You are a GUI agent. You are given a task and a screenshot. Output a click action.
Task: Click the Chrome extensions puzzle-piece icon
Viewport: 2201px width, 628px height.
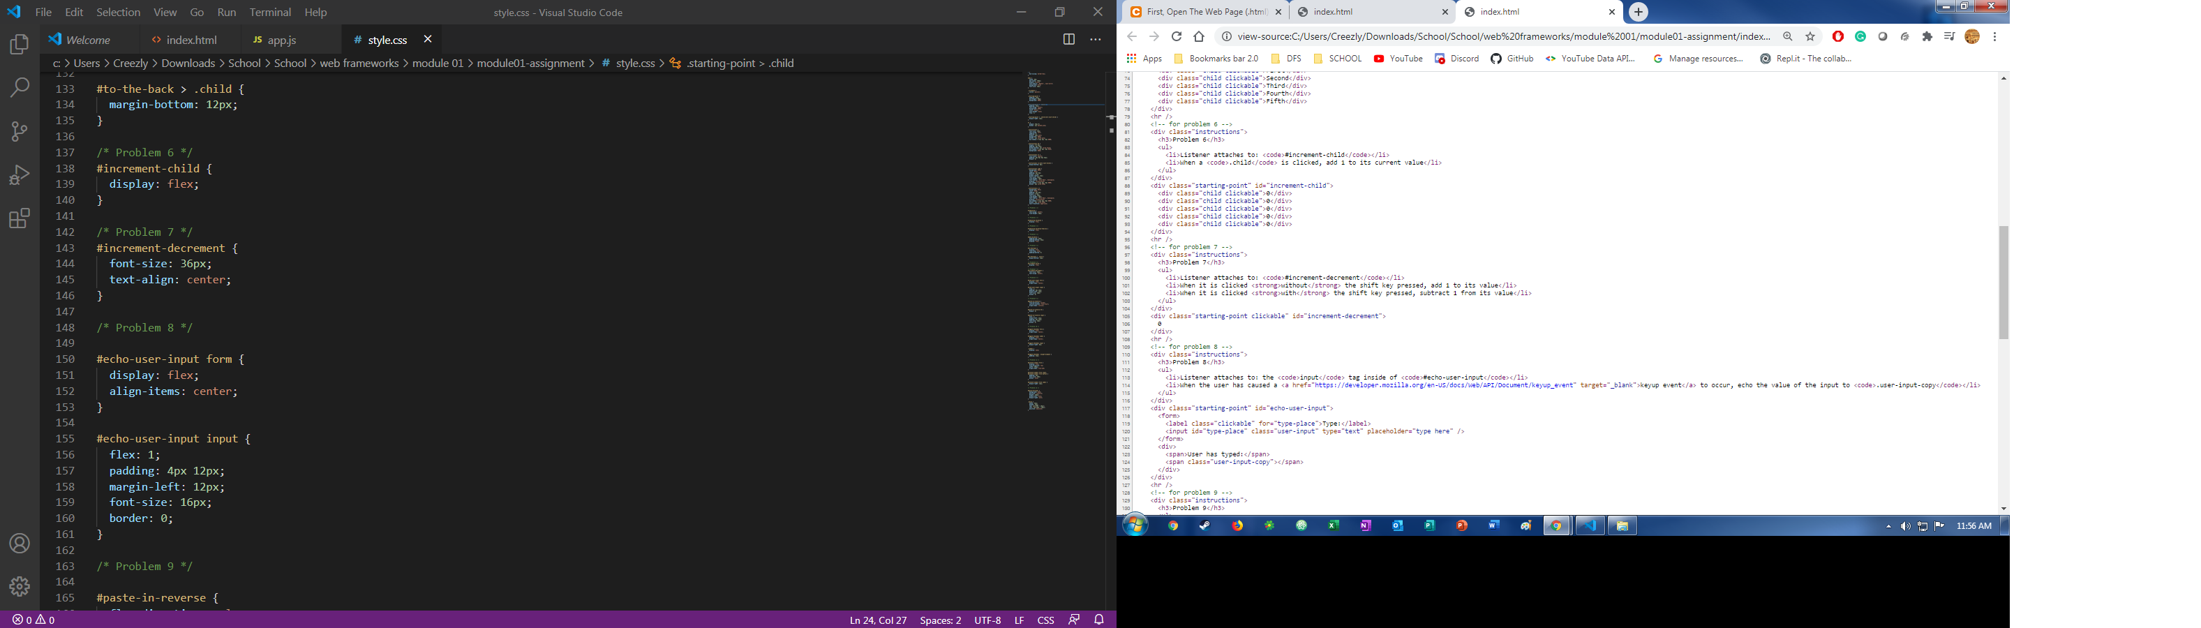click(x=1927, y=37)
